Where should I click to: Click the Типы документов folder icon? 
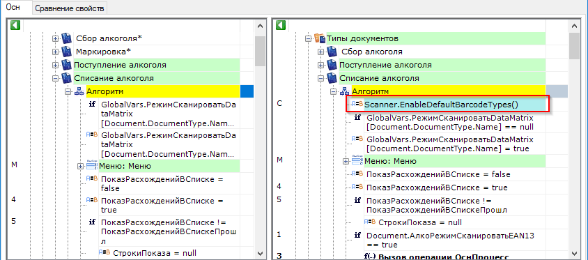(320, 38)
